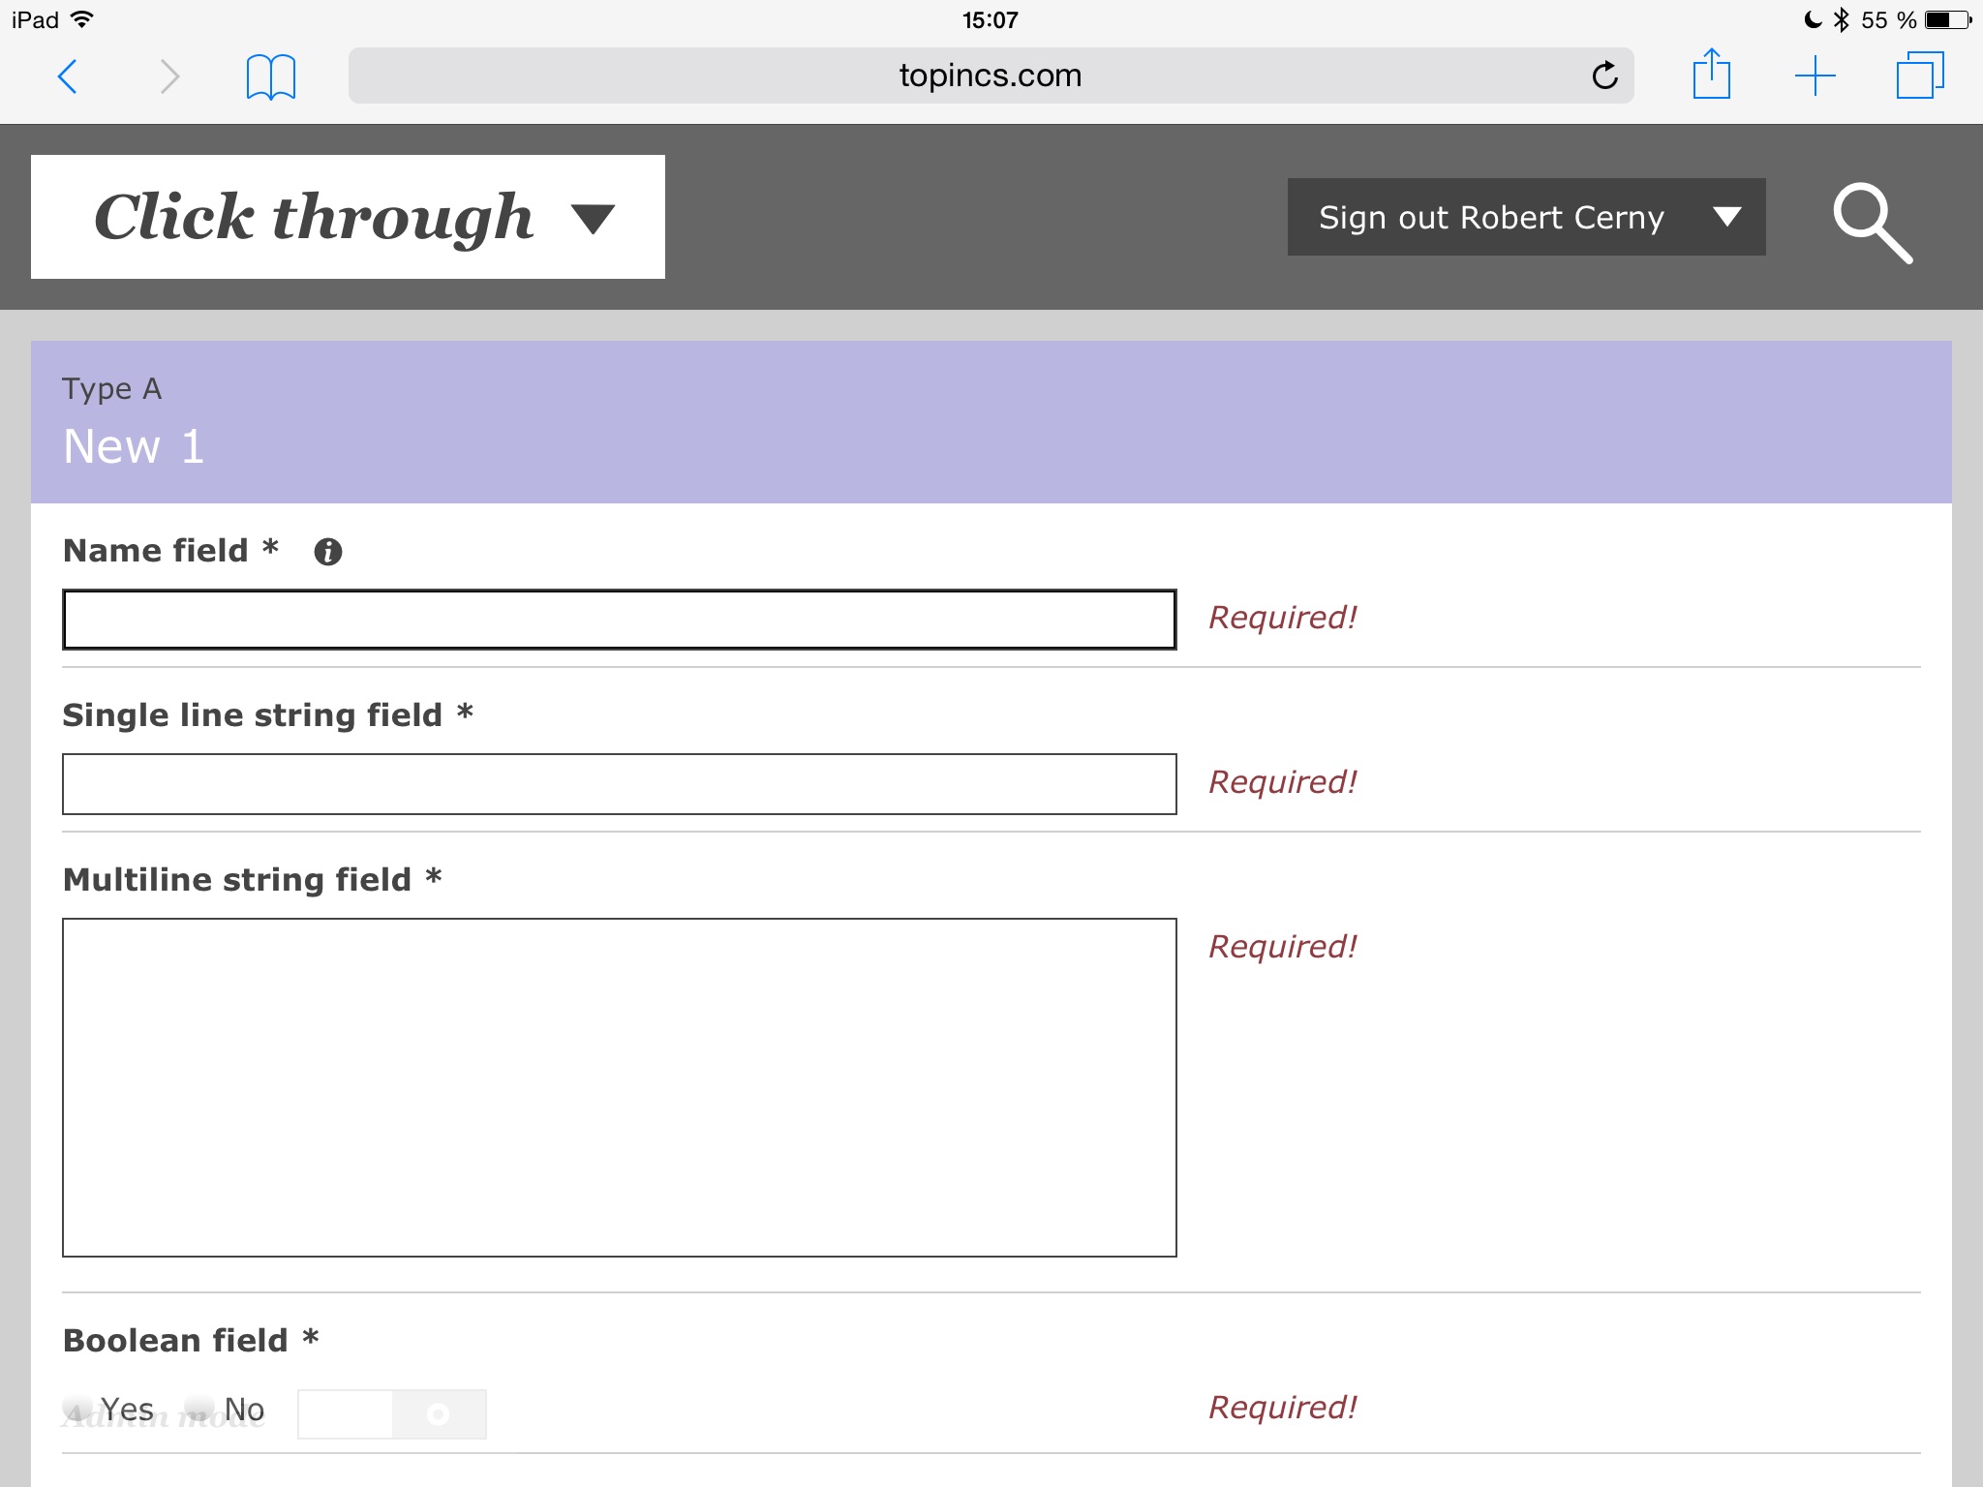
Task: Click into the Single line string field
Action: [619, 784]
